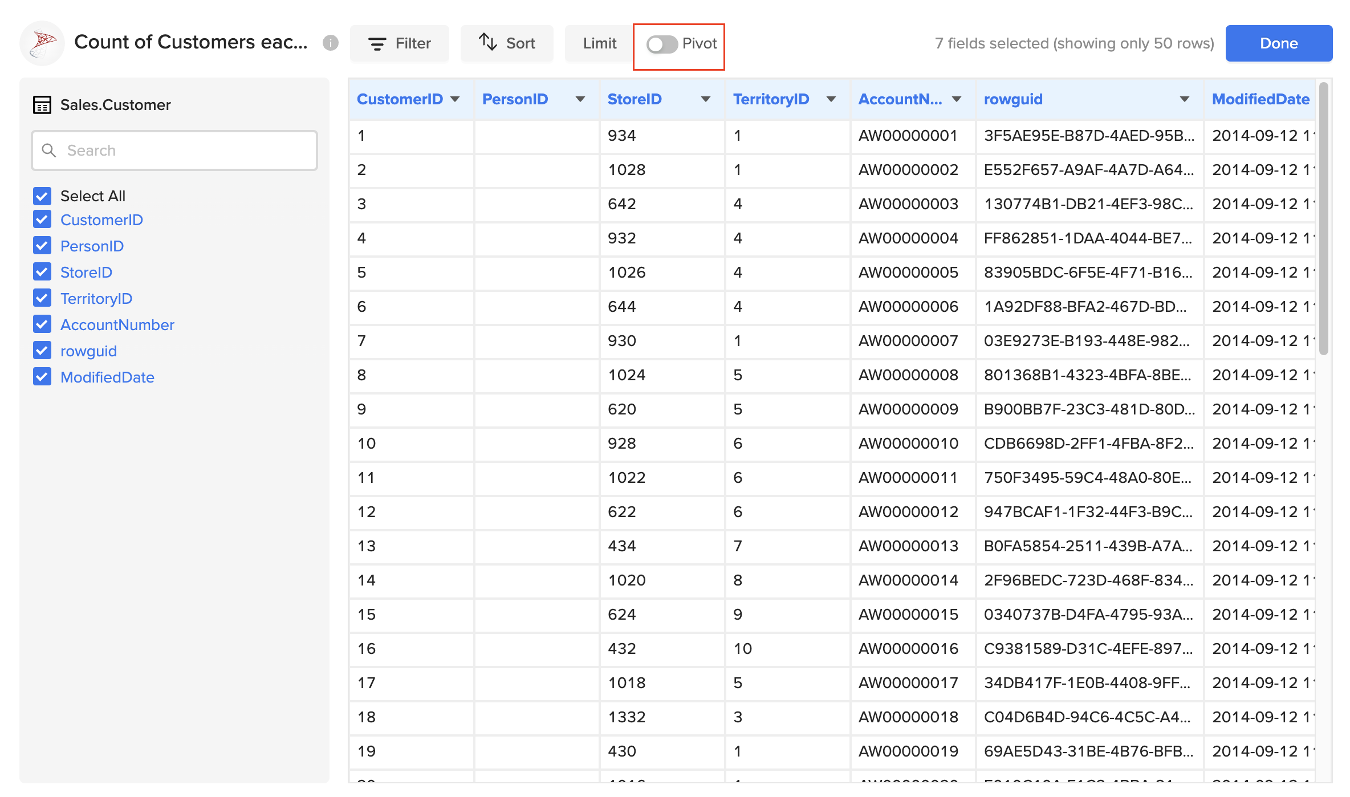
Task: Click the SQL Server logo icon
Action: [42, 43]
